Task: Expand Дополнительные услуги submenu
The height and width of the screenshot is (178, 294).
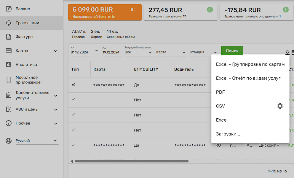Action: point(56,96)
